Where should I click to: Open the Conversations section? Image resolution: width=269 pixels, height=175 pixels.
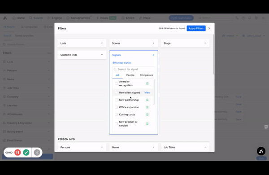[78, 18]
